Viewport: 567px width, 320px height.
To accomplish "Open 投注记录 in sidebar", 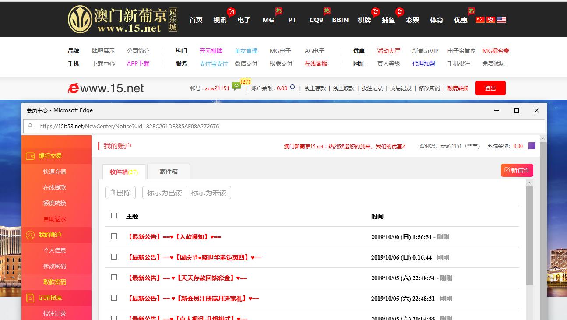I will (55, 313).
